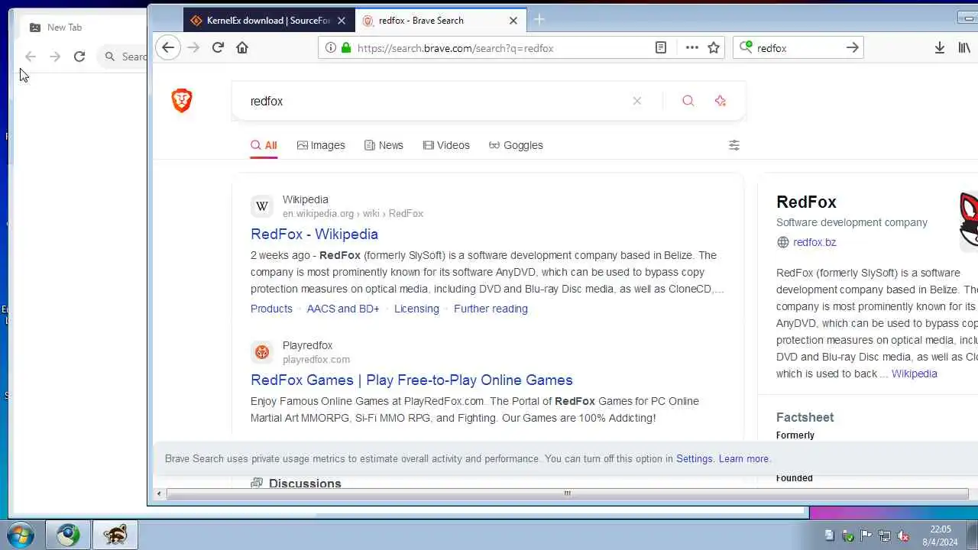Open the Firefox library menu
Image resolution: width=978 pixels, height=550 pixels.
[x=964, y=47]
